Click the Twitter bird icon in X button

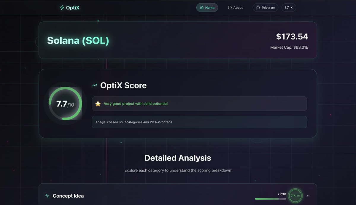pyautogui.click(x=287, y=8)
